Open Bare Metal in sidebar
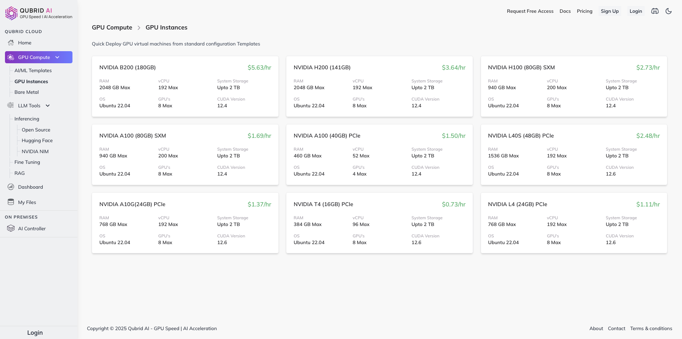 (27, 92)
